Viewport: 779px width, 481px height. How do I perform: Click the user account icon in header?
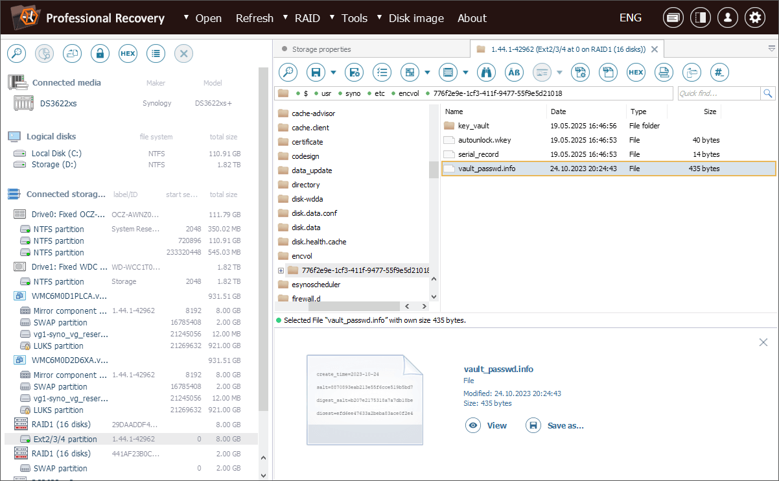click(728, 18)
